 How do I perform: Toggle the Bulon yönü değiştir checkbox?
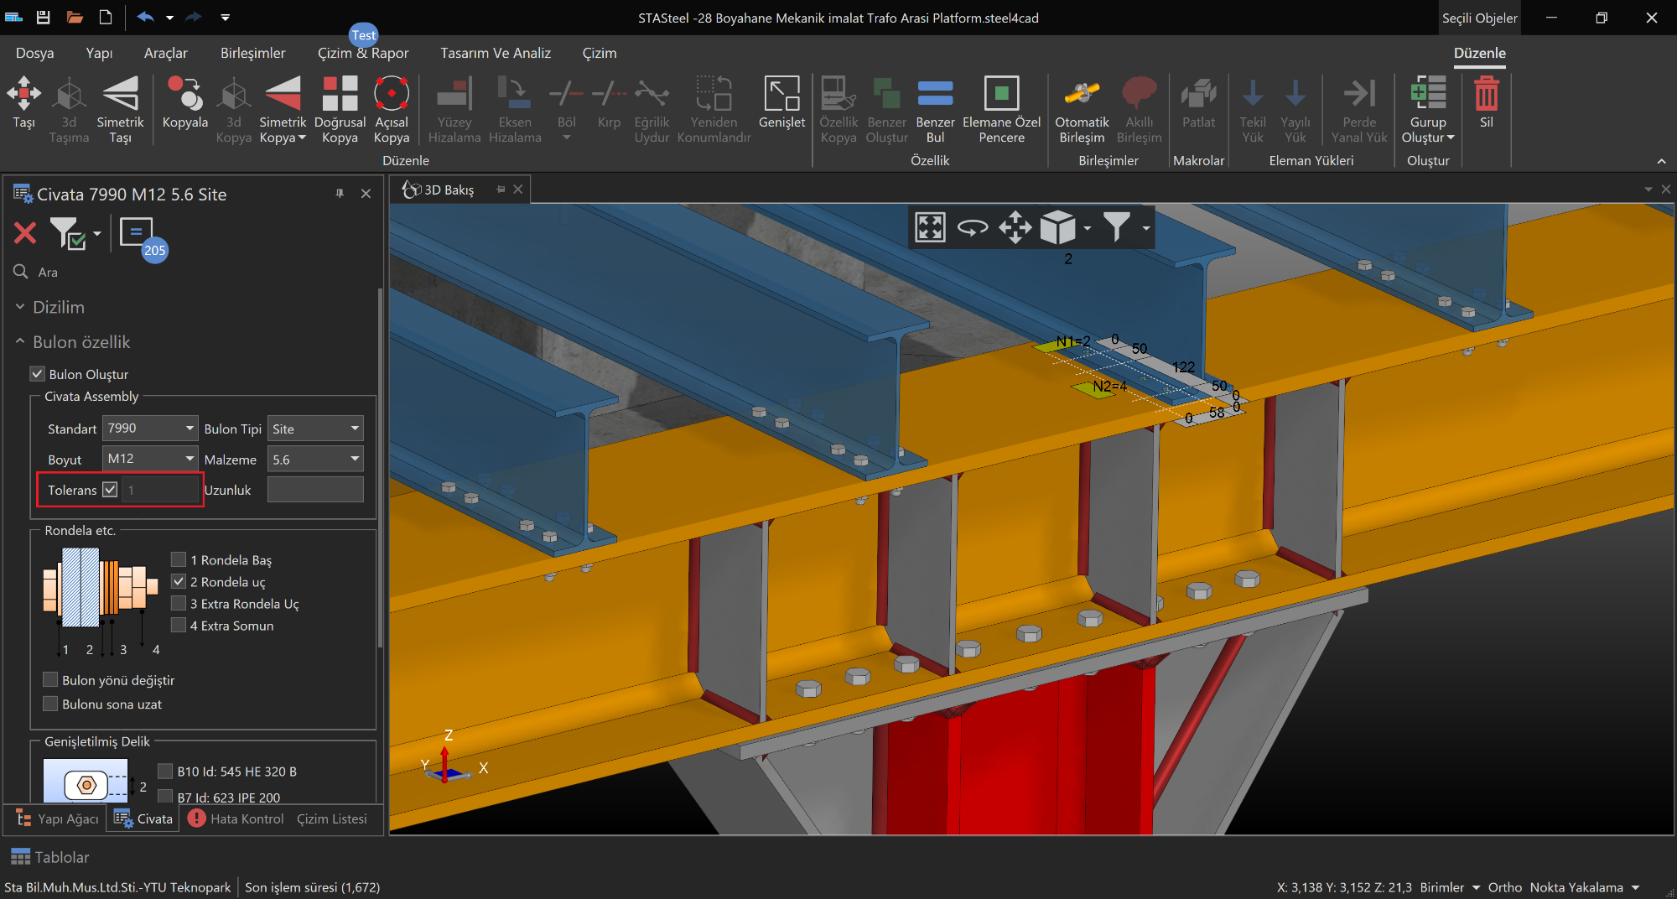pos(51,680)
